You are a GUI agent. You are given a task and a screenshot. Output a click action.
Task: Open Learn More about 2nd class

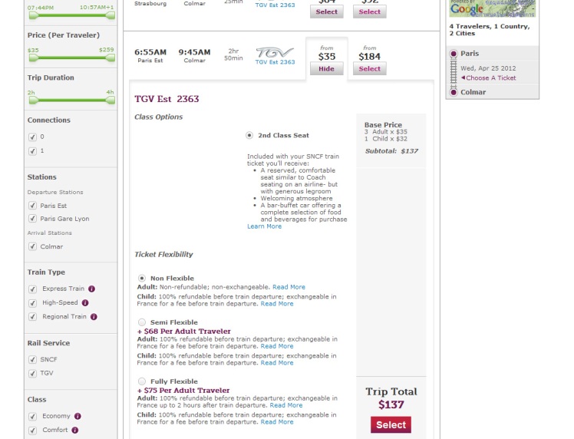(264, 226)
